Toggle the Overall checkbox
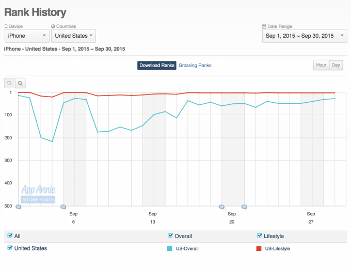This screenshot has height=269, width=351. click(171, 236)
